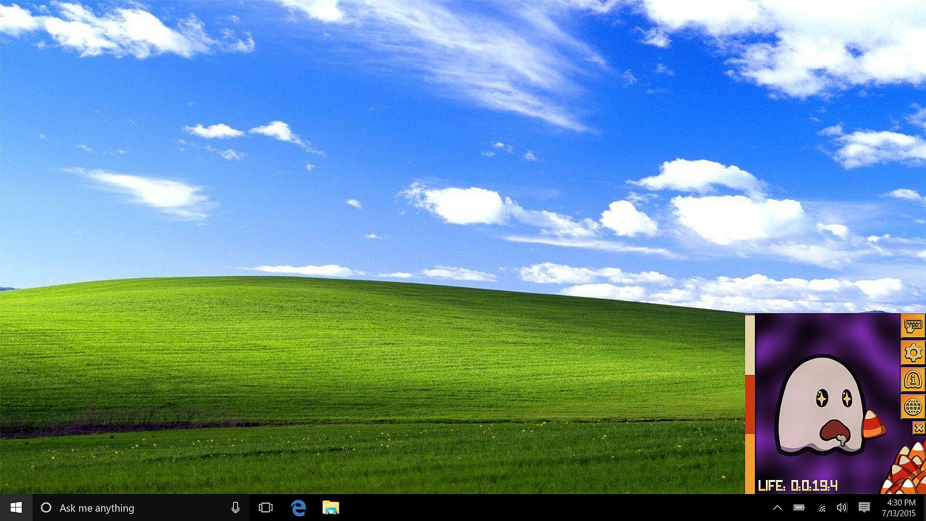
Task: Close the ghost widget with X
Action: (x=918, y=428)
